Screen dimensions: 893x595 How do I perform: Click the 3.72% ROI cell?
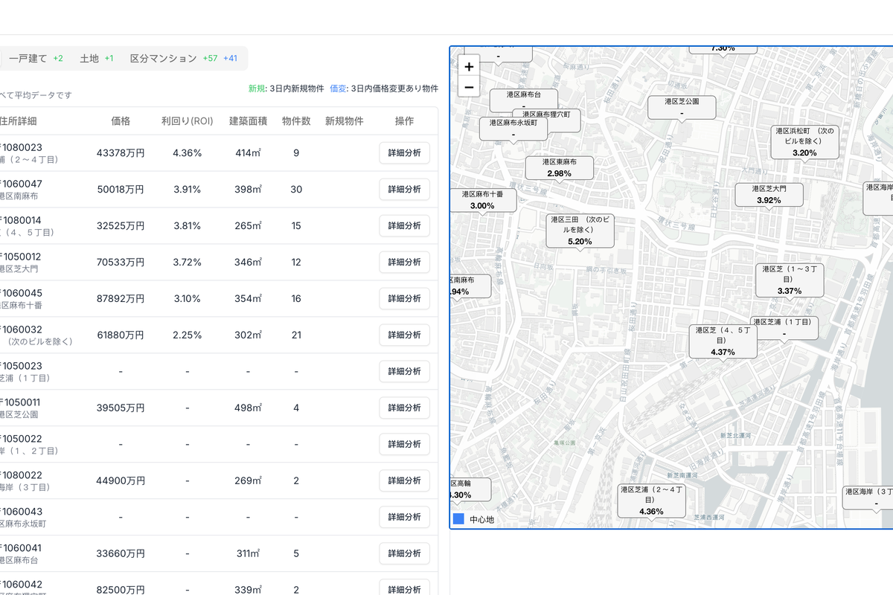tap(187, 262)
